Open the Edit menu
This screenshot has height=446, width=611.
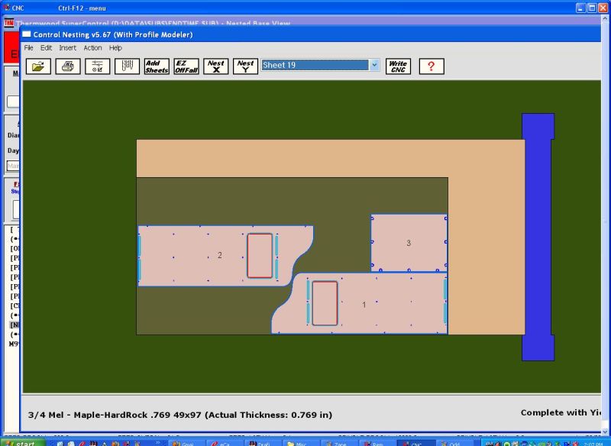click(x=47, y=48)
